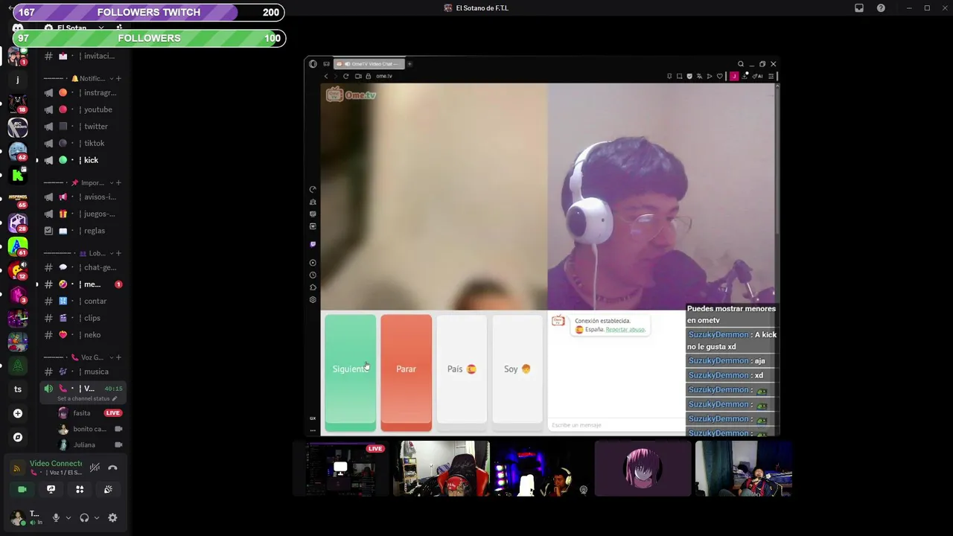Click the Reportar abuso link
953x536 pixels.
[x=625, y=330]
